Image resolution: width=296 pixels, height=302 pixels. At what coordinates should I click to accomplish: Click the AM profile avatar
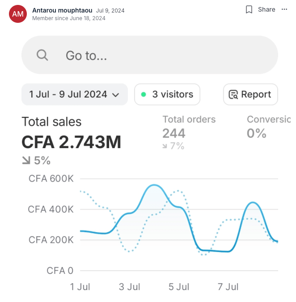pos(18,14)
